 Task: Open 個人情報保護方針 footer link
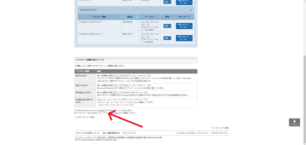coord(111,133)
